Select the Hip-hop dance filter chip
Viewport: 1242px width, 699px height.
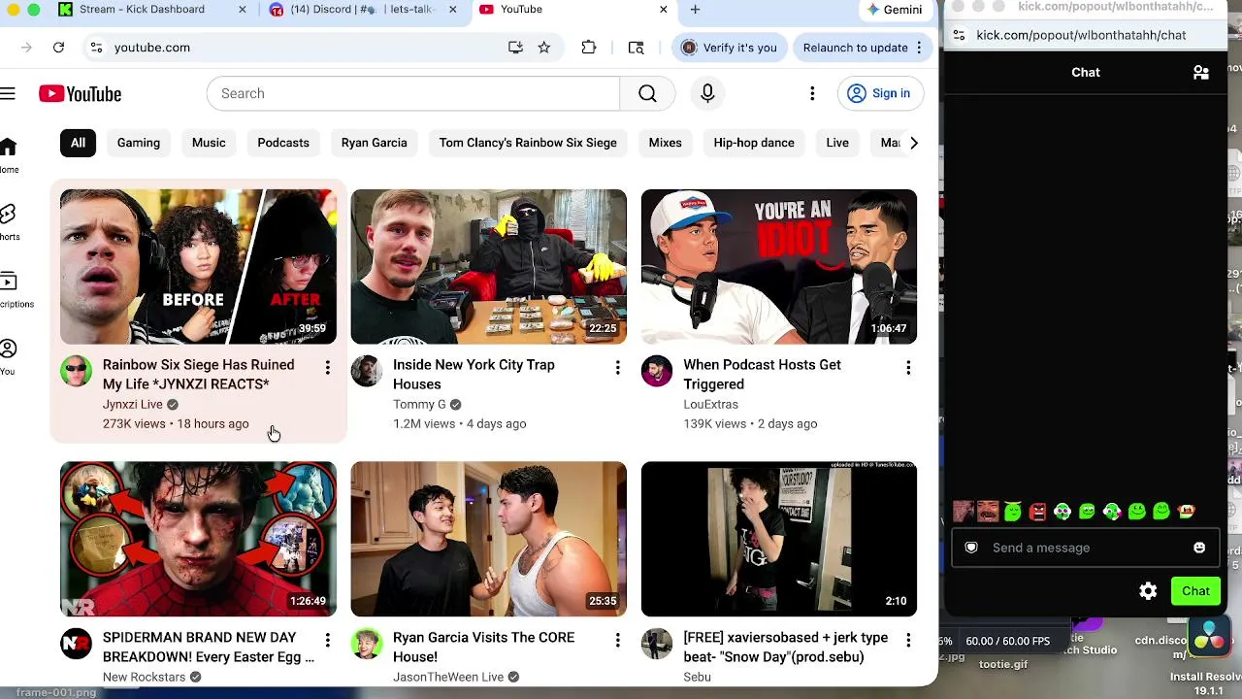coord(754,143)
